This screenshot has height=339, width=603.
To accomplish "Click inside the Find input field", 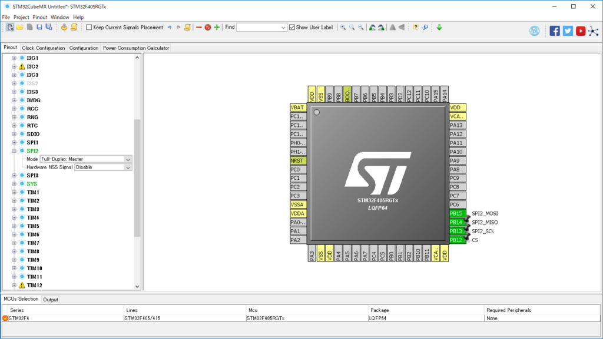I will click(x=258, y=28).
